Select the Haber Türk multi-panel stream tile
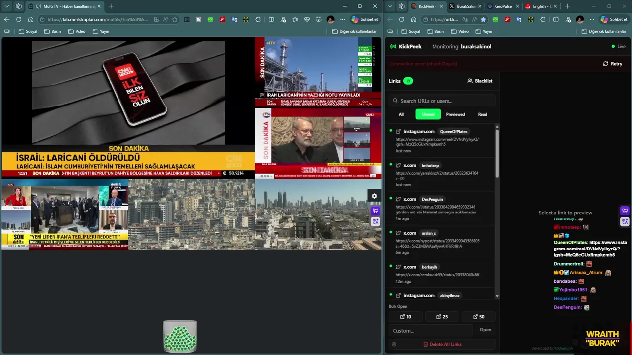The height and width of the screenshot is (355, 632). [x=65, y=214]
